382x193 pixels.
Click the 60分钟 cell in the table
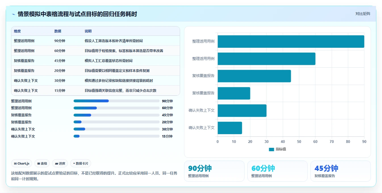(60, 51)
